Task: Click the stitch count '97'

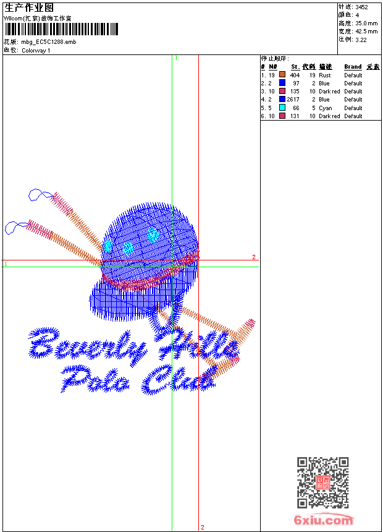Action: pyautogui.click(x=297, y=83)
